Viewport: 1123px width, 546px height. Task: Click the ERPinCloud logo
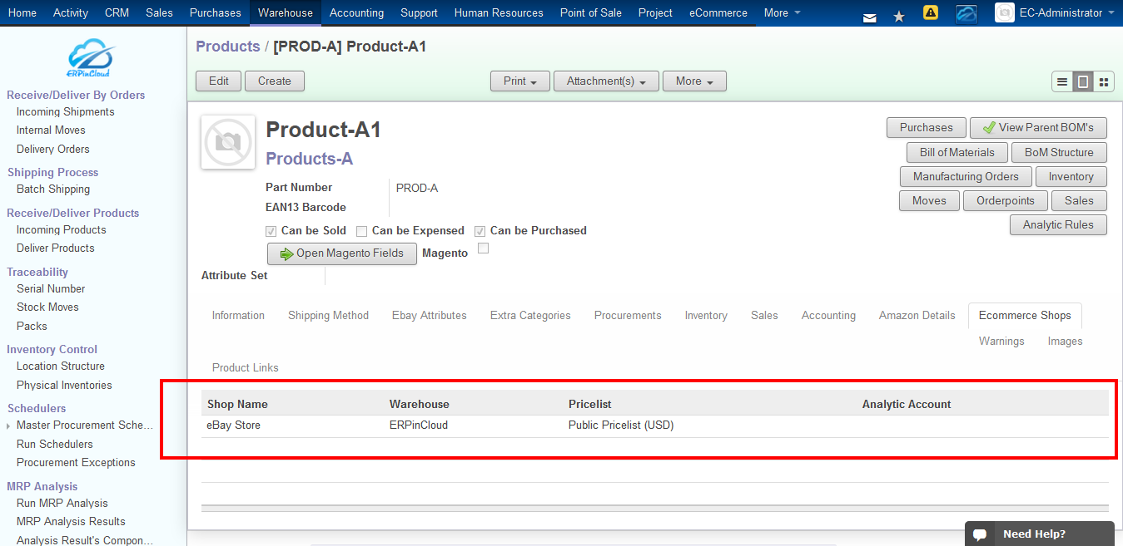click(x=90, y=60)
